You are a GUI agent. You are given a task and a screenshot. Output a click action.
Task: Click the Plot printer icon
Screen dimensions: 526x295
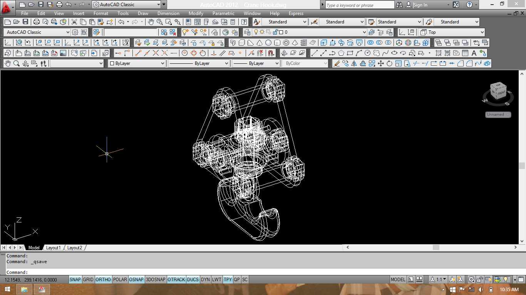(37, 22)
